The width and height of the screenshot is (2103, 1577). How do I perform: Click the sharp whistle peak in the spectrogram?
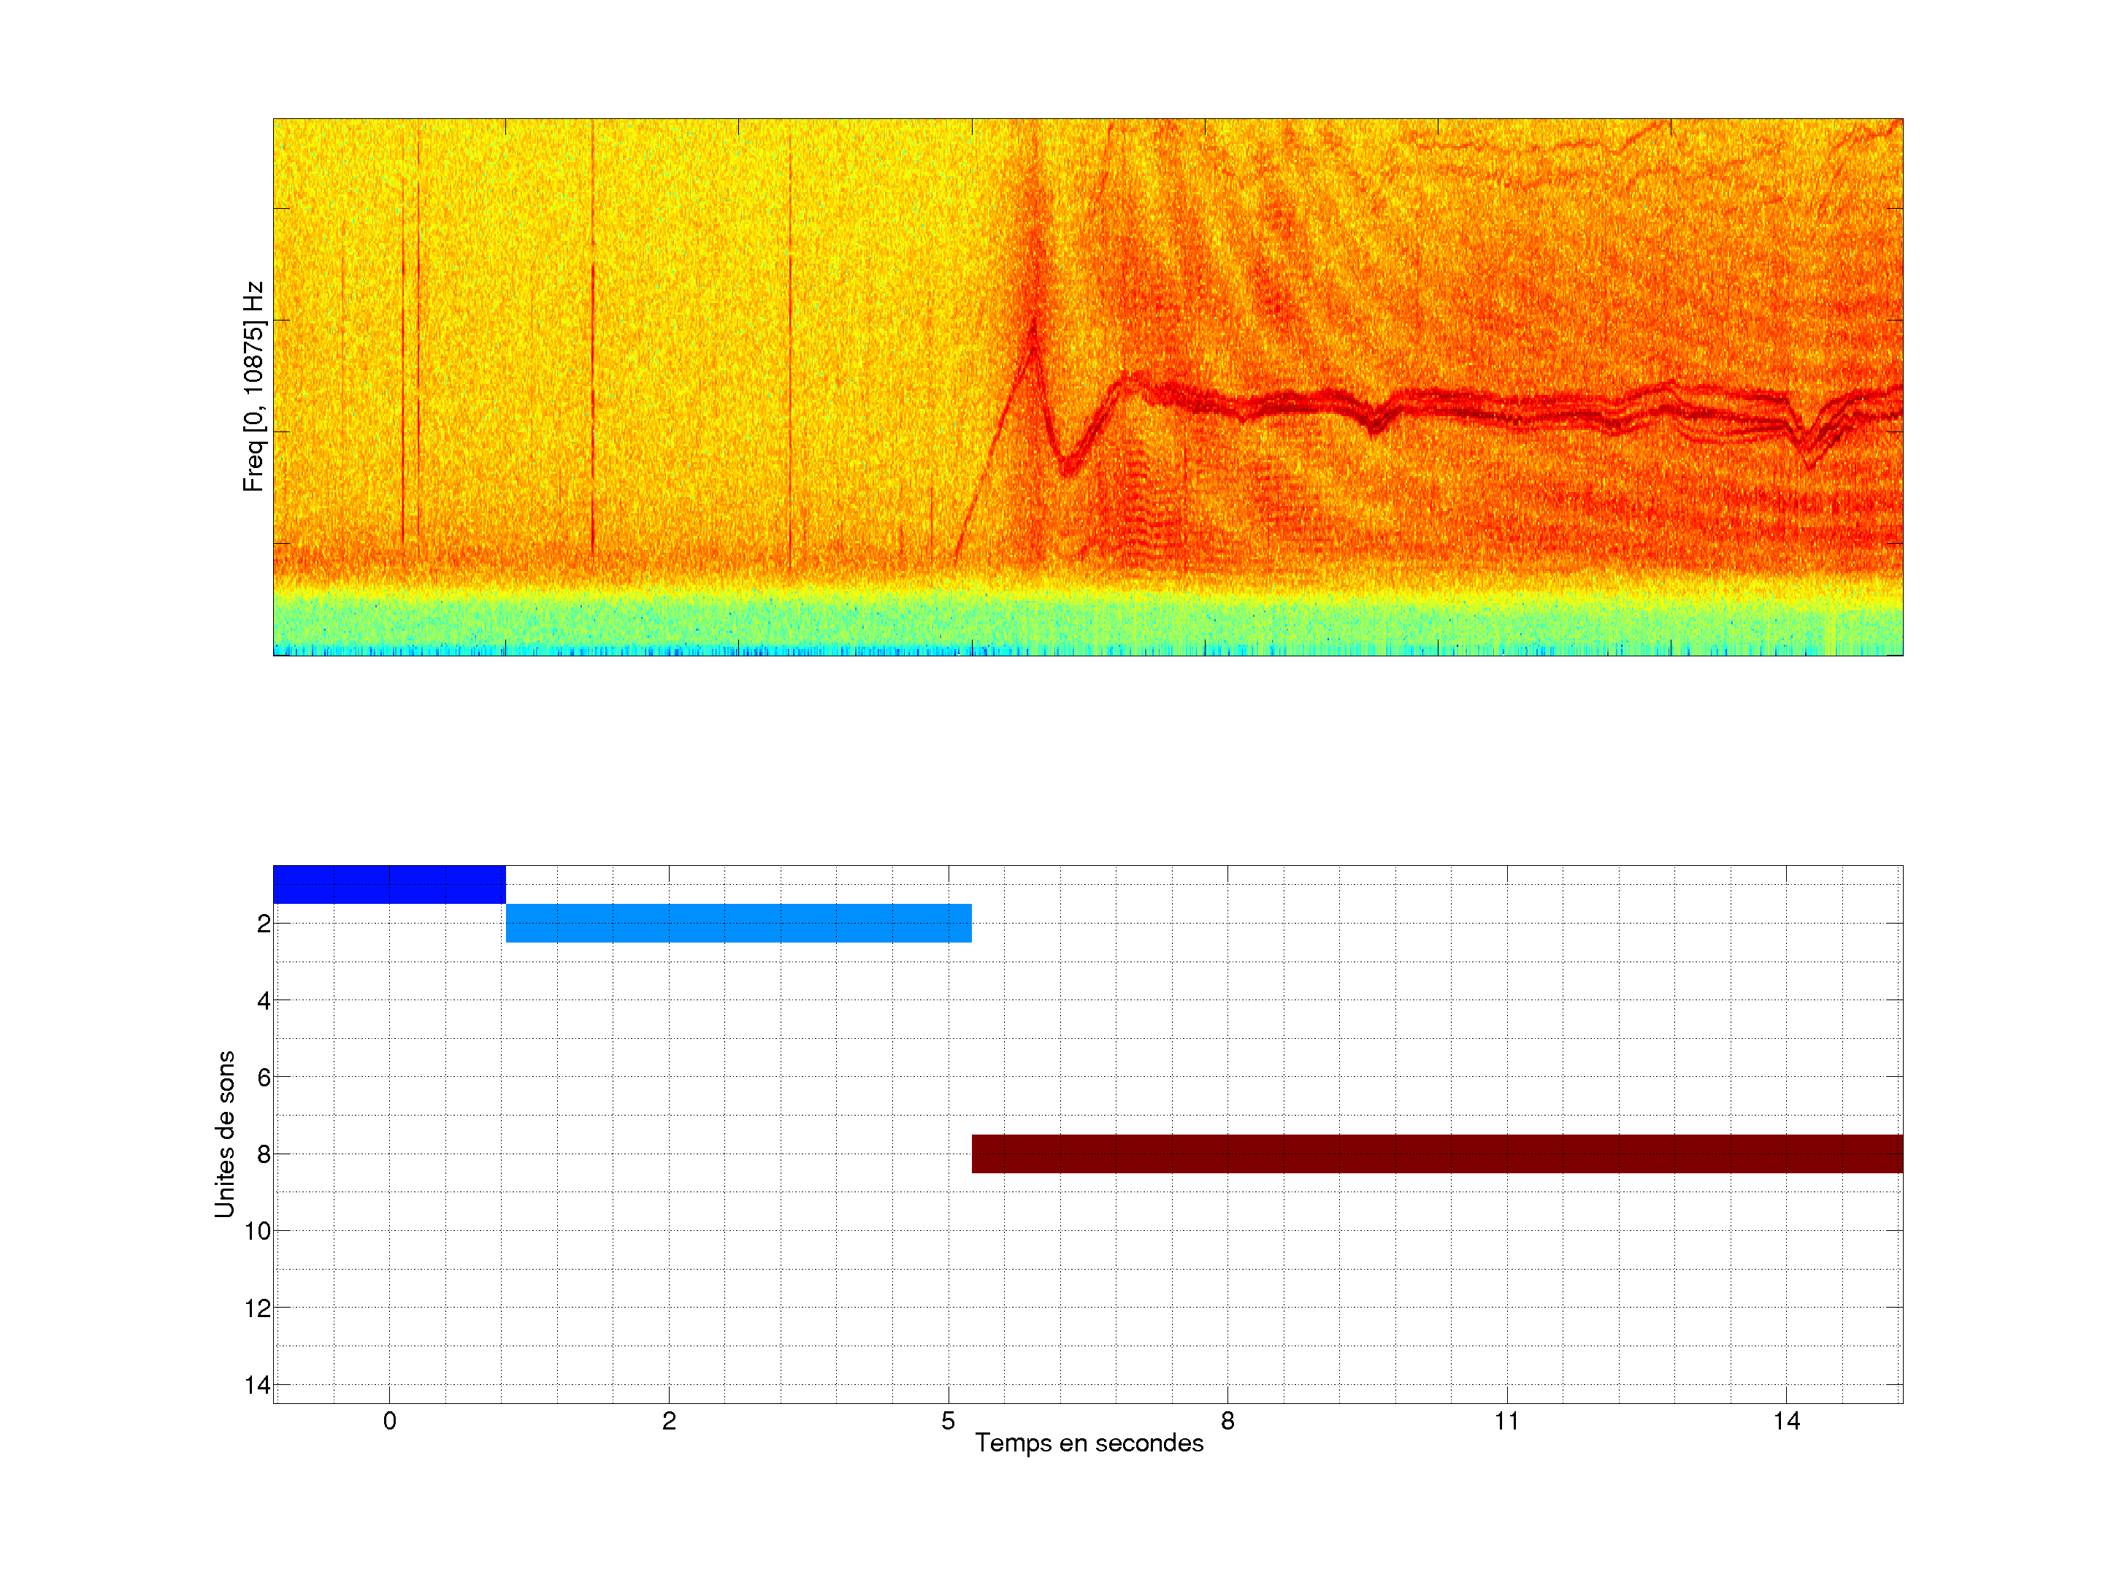(x=1033, y=328)
